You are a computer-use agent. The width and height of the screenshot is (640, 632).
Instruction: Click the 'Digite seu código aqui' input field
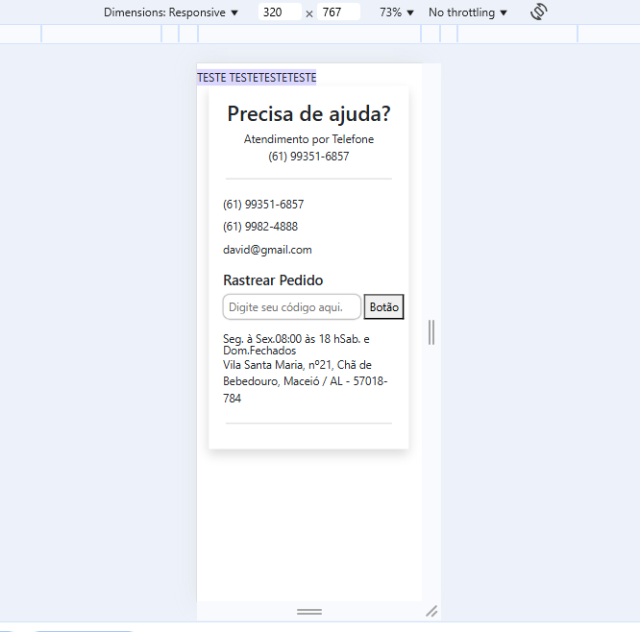click(292, 307)
